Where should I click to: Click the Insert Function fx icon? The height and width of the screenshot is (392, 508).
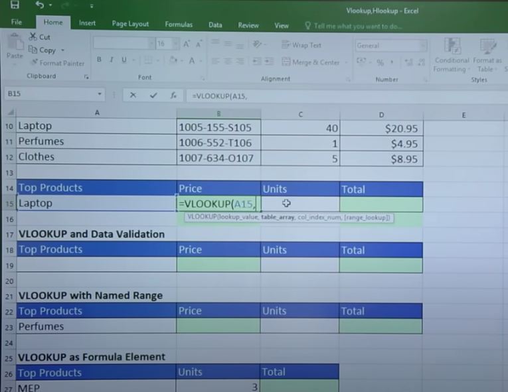(173, 96)
